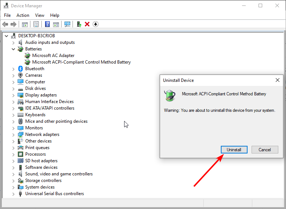
Task: Select Microsoft ACPI-Compliant Control Method Battery tree item
Action: point(82,62)
